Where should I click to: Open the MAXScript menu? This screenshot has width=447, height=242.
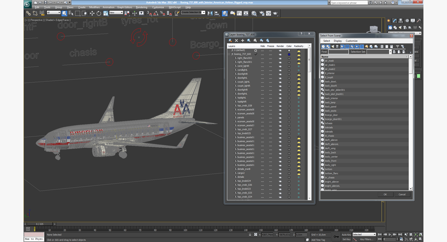click(x=175, y=7)
